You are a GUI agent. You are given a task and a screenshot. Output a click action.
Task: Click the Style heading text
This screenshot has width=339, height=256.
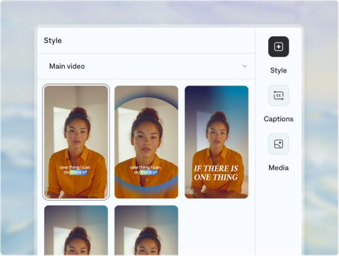pos(53,41)
